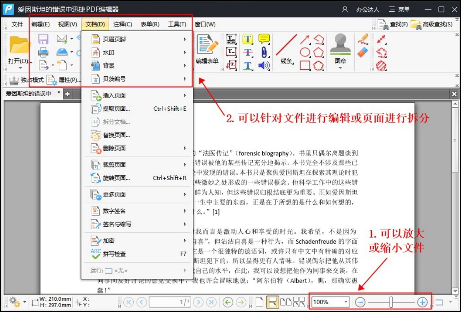
Task: Select the 线条 (Line) annotation tool
Action: tap(286, 53)
